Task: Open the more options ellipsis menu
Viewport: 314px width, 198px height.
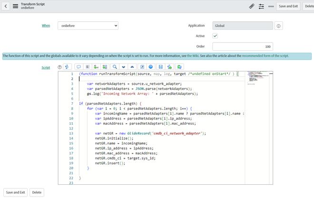Action: point(271,6)
